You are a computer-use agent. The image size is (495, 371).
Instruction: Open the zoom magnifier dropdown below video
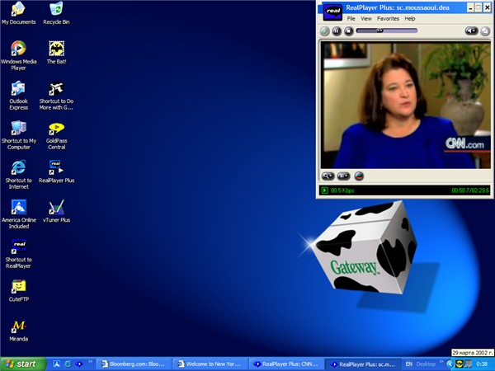click(328, 176)
